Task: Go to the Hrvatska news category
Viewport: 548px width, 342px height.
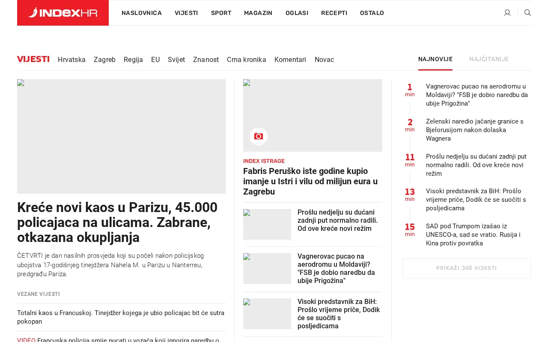Action: tap(71, 60)
